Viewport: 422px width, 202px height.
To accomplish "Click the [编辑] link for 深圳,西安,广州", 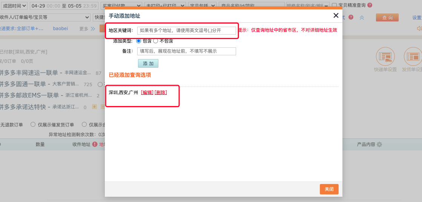I will [x=147, y=93].
